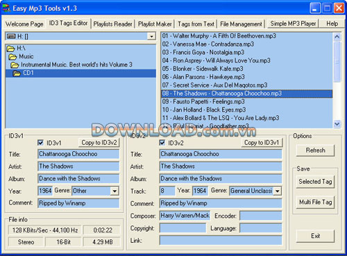Click the Multi File Tag button
Viewport: 347px width, 256px height.
315,203
